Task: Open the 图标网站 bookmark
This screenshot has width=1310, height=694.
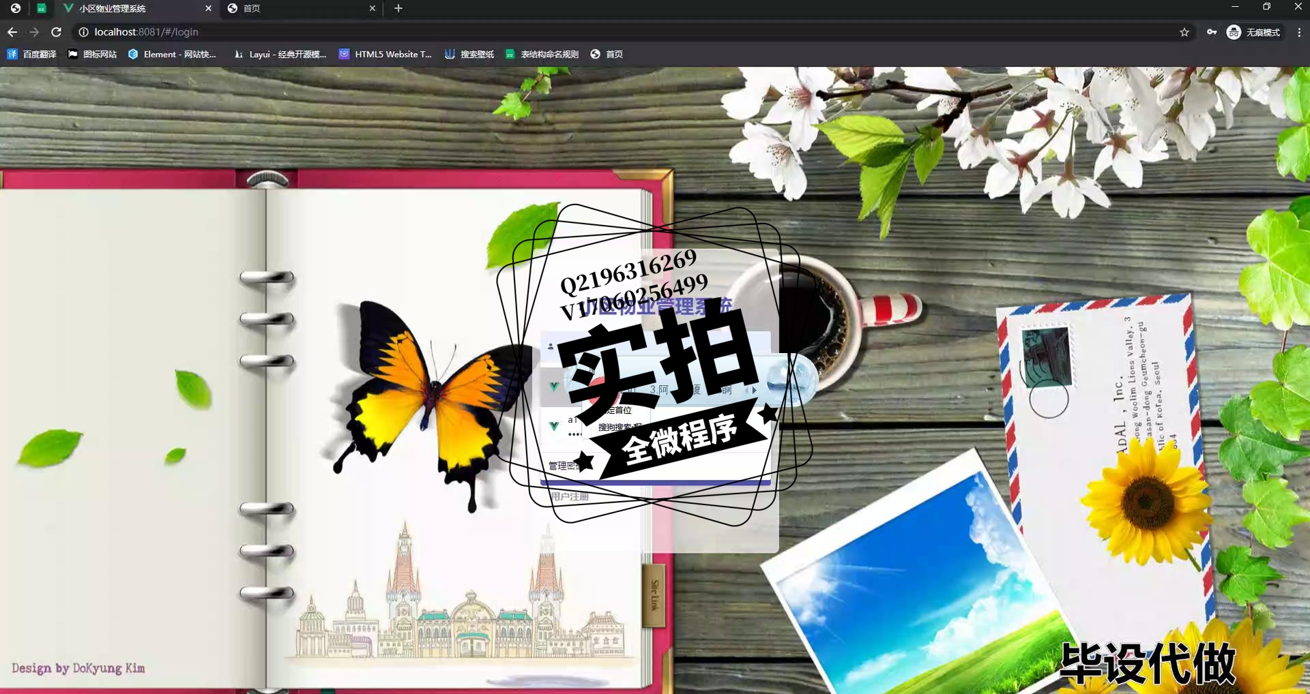Action: 92,54
